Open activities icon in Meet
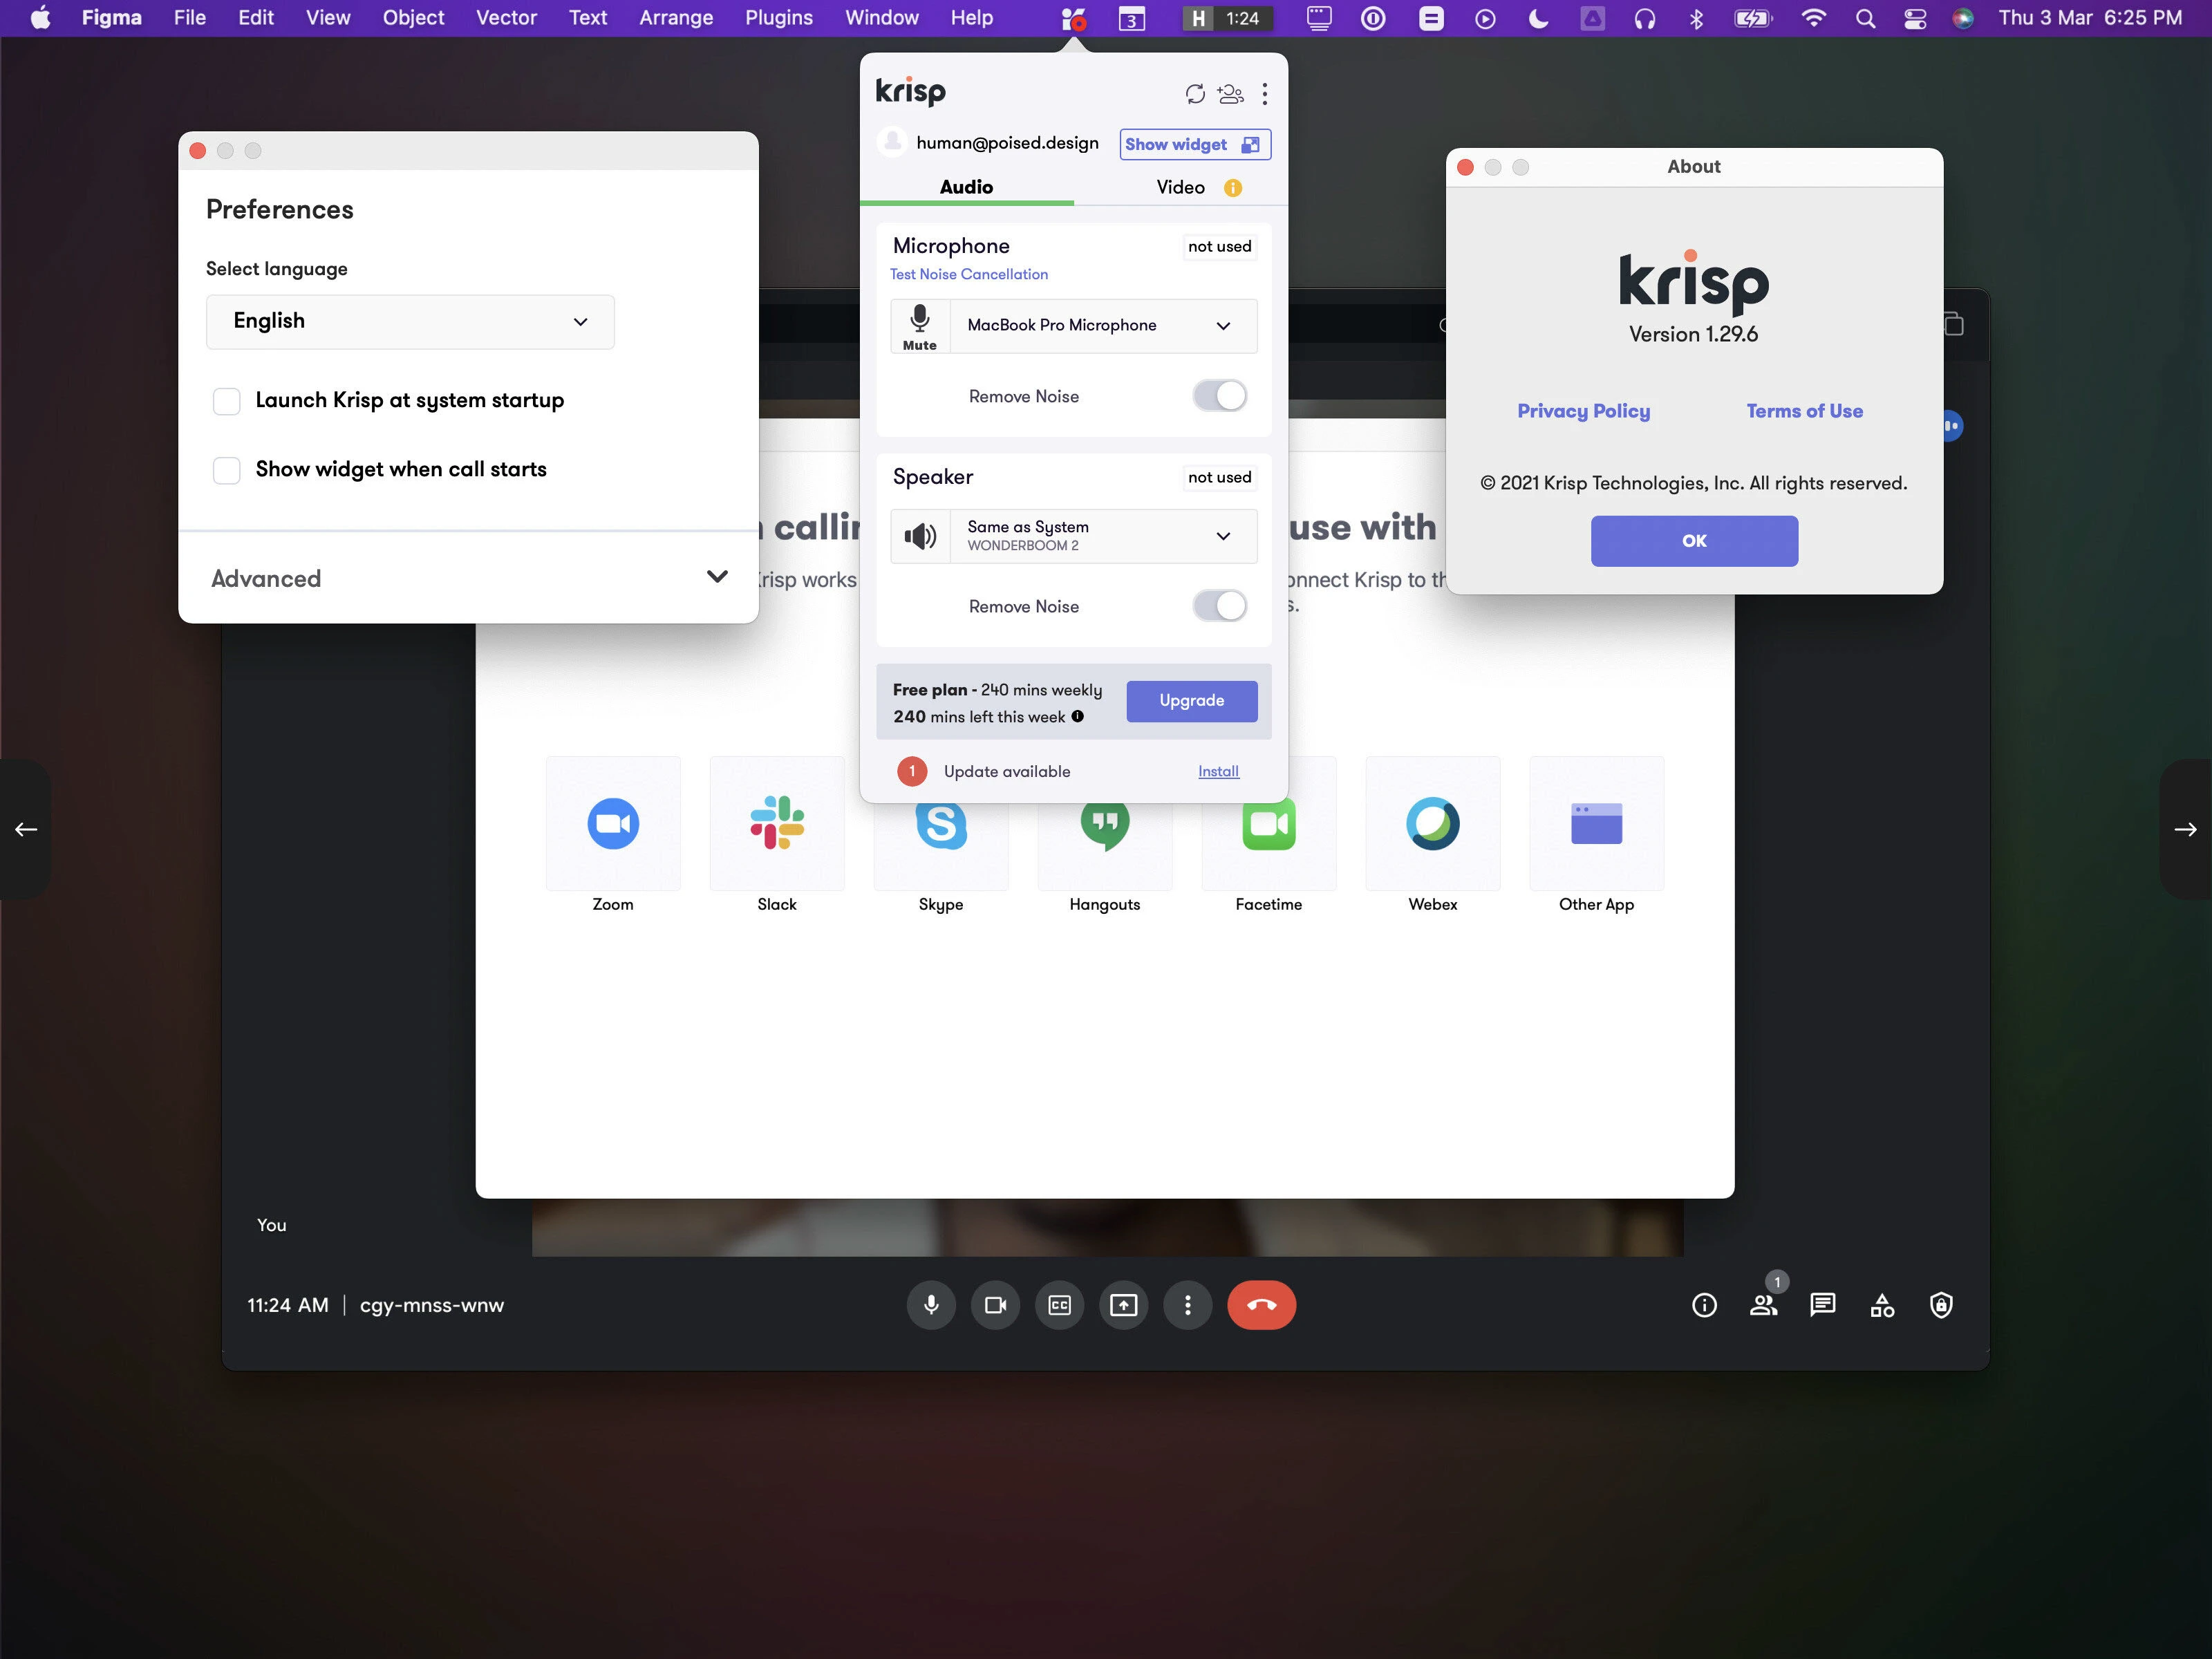2212x1659 pixels. (1882, 1306)
